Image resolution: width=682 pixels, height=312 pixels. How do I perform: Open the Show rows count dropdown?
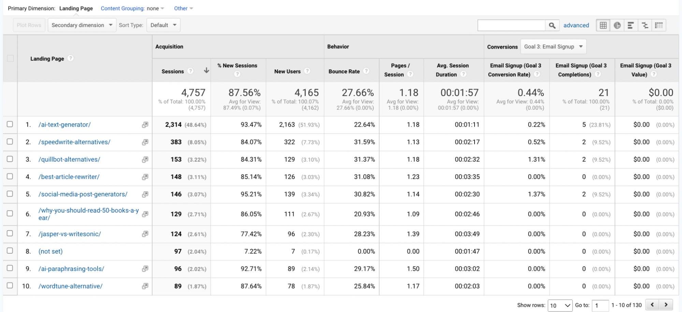[560, 305]
